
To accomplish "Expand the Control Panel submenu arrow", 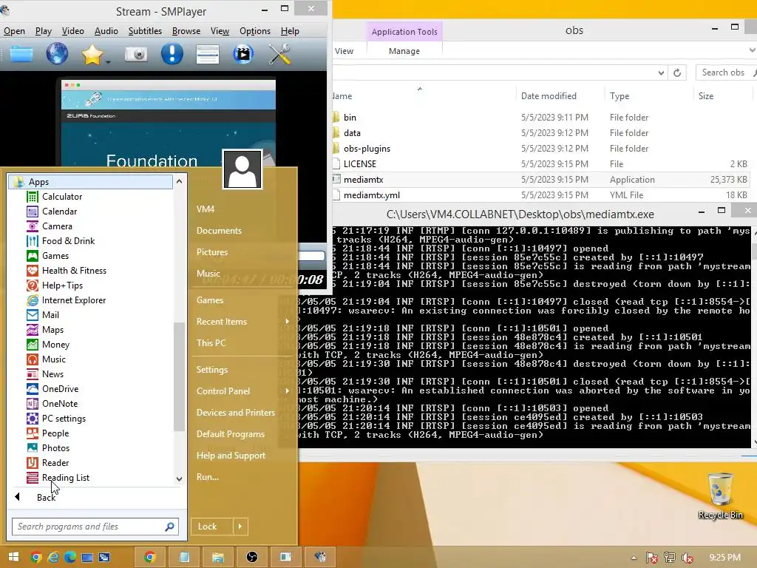I will click(x=288, y=391).
